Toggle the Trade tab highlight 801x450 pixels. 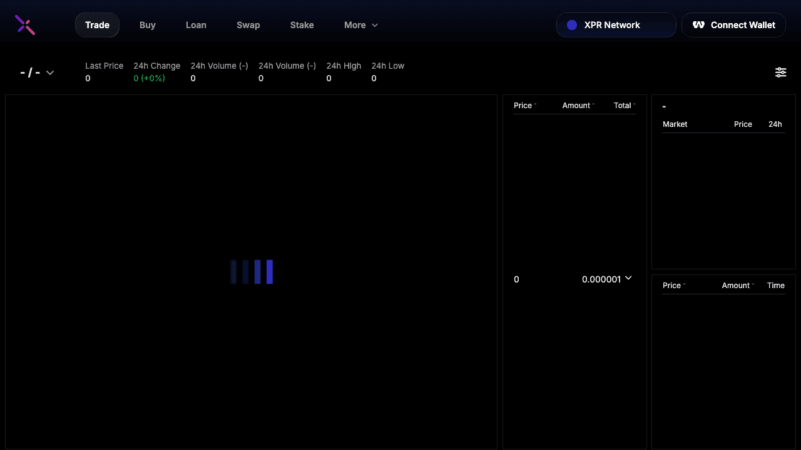pyautogui.click(x=97, y=25)
